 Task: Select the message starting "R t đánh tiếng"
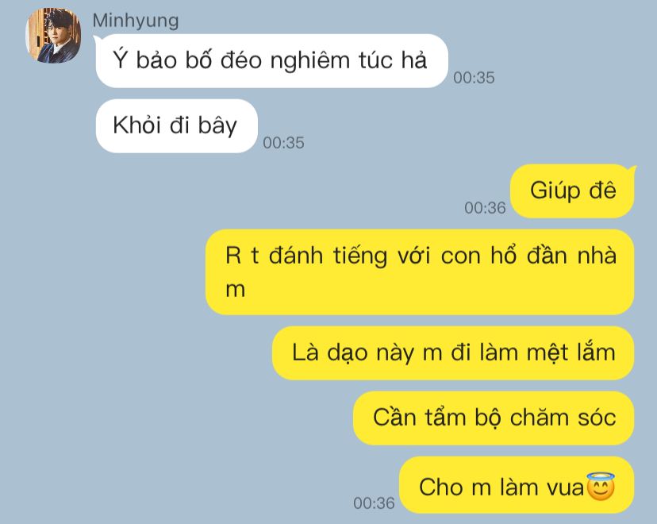pos(420,272)
